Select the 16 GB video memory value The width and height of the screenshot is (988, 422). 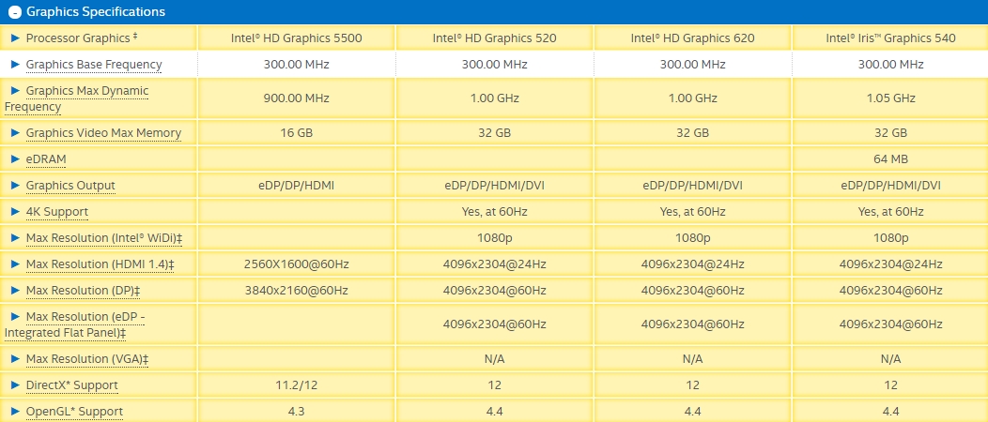[x=296, y=133]
